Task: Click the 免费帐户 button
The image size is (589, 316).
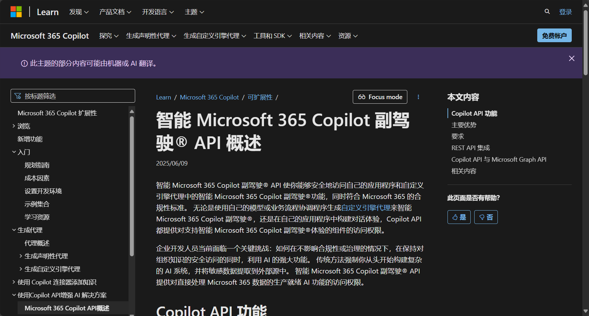Action: (554, 36)
